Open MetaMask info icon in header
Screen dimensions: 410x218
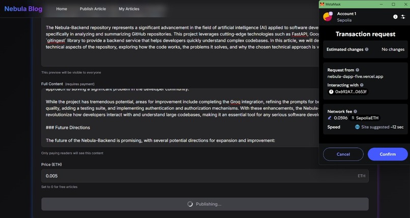click(395, 17)
